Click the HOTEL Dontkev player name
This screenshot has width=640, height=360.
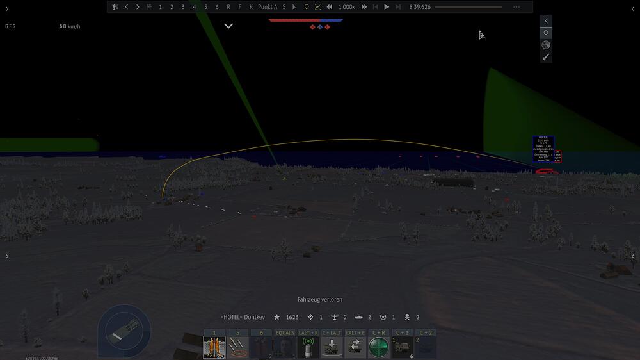243,317
